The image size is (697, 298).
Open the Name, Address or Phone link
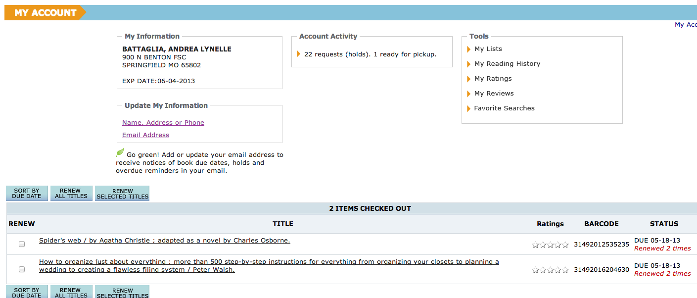(163, 123)
